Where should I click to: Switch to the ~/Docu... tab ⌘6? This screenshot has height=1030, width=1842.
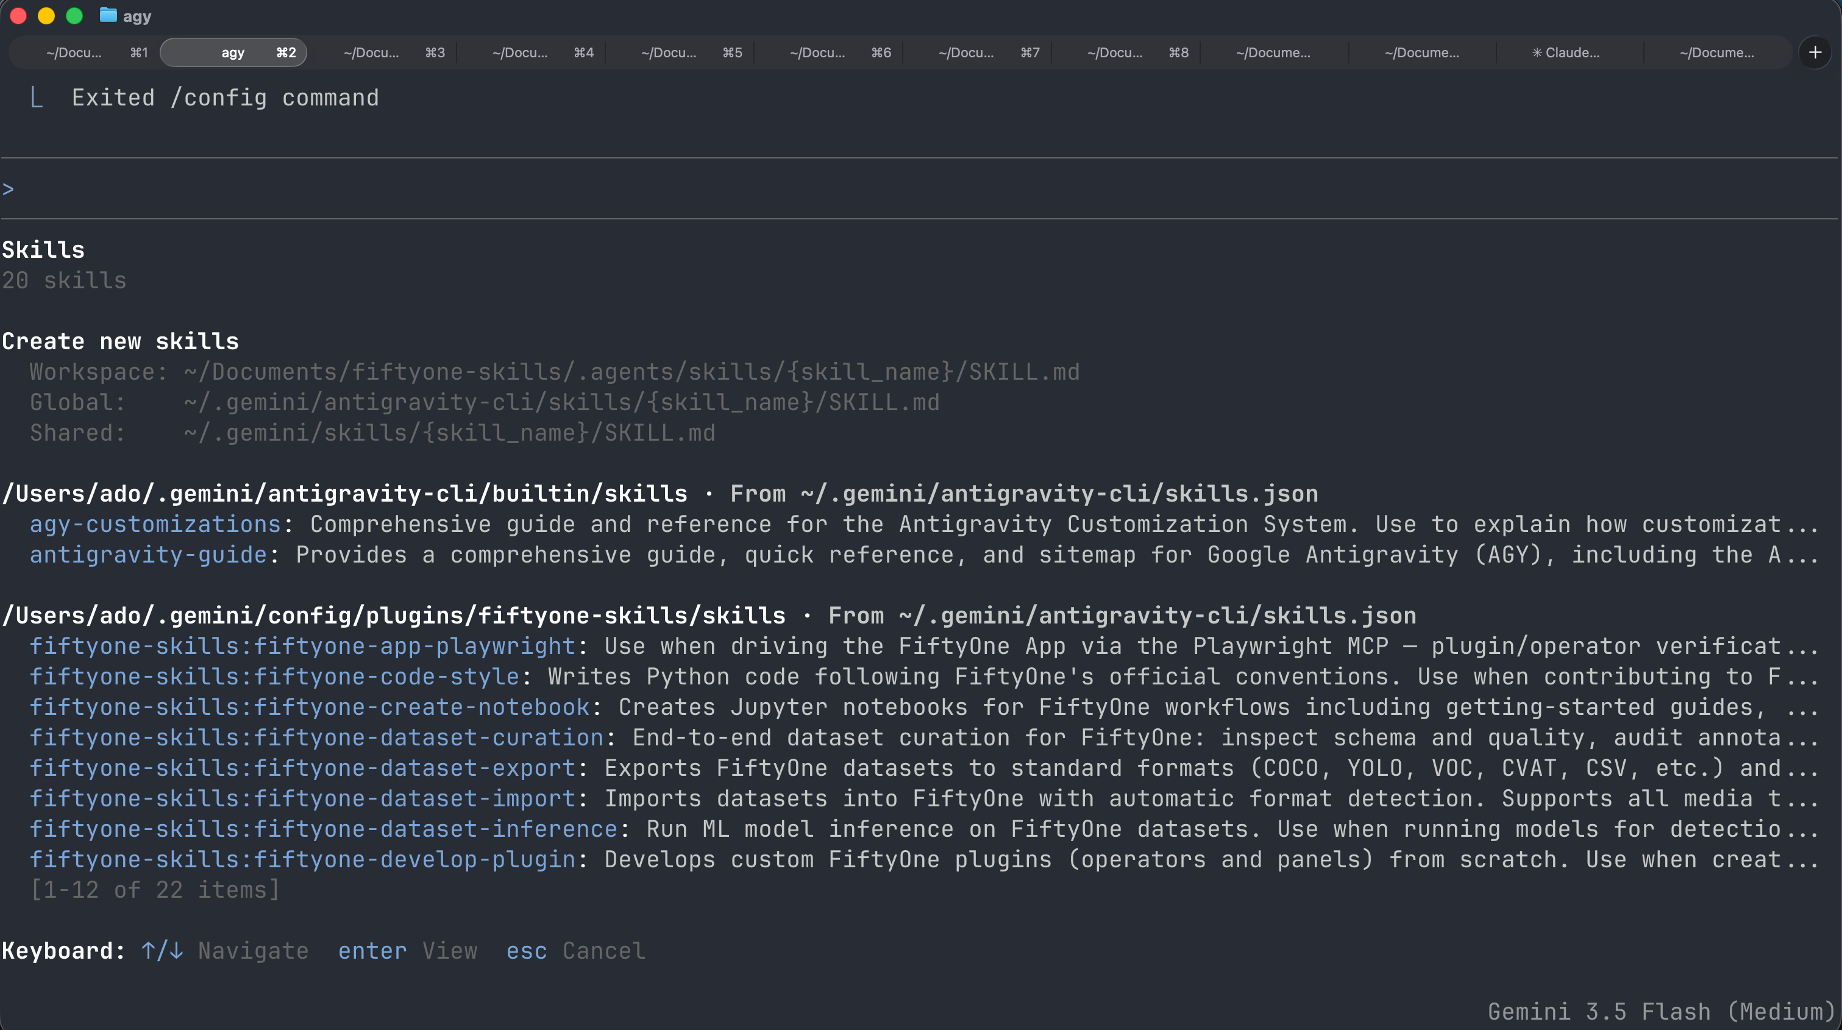tap(829, 52)
